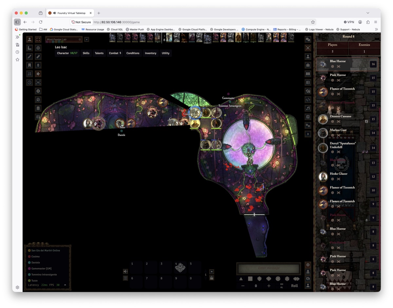Click the up-down elevation arrows tool

point(38,65)
